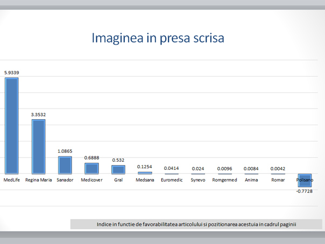This screenshot has width=325, height=244.
Task: Click the Synevo axis label
Action: (198, 180)
